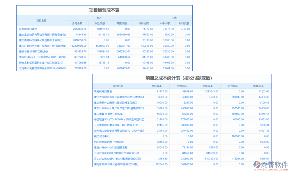Sort by the 租赁成本 column header
Image resolution: width=291 pixels, height=174 pixels.
(207, 86)
